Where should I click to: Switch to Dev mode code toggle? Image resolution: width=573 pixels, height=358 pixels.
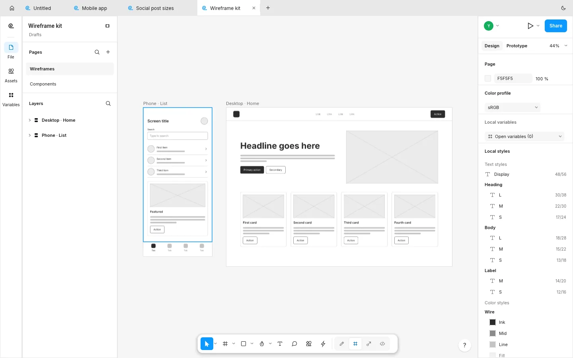coord(382,344)
